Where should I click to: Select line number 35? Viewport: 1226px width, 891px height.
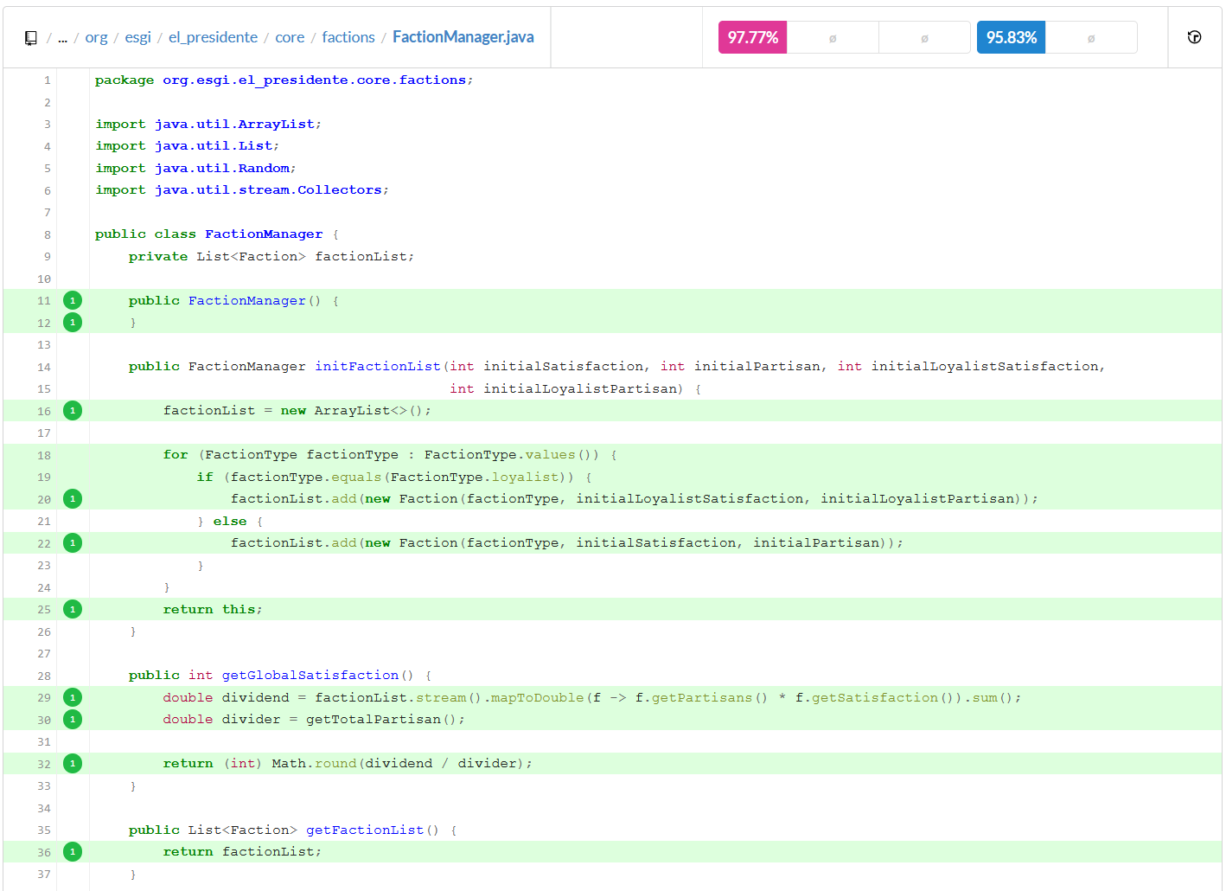[x=44, y=830]
